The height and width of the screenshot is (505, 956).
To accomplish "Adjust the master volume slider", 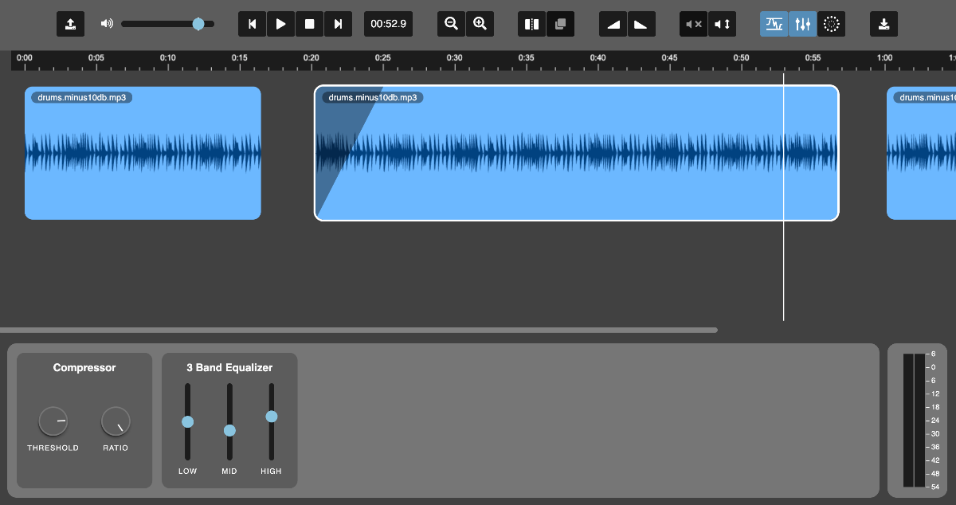I will 167,24.
